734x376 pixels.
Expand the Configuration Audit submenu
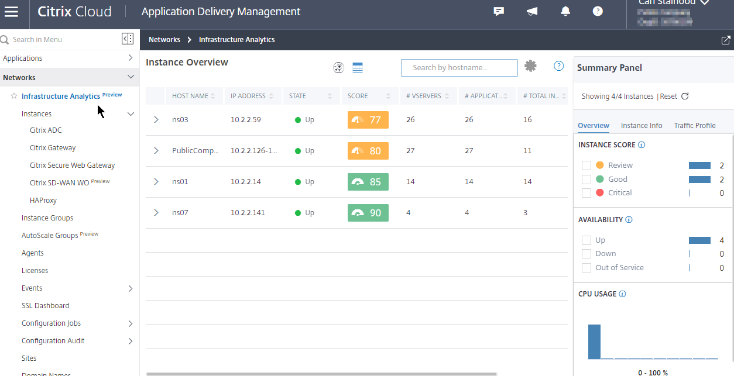pos(131,341)
